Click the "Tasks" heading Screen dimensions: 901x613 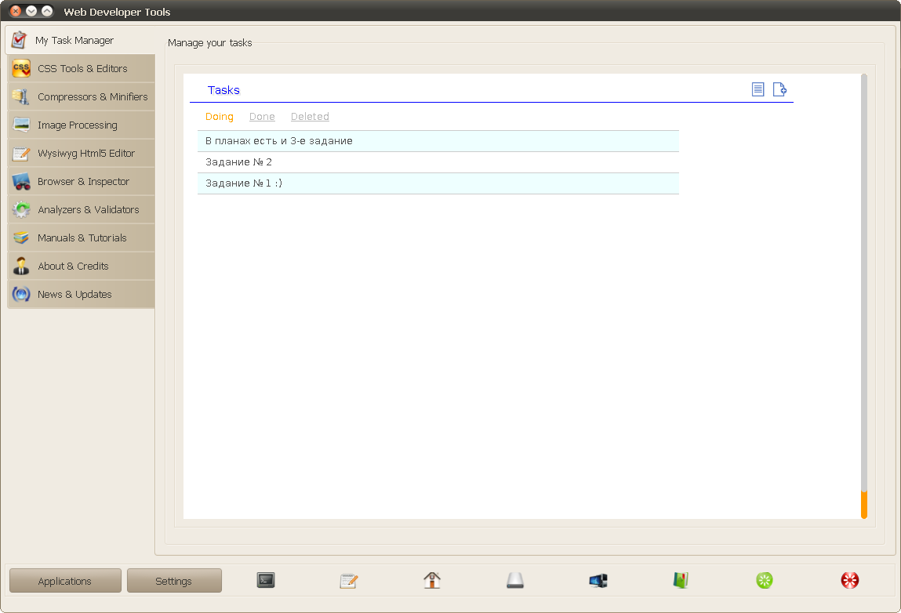[223, 90]
